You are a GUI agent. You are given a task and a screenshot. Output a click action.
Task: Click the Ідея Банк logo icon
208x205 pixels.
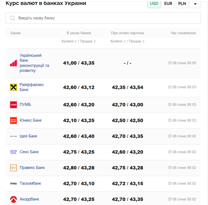tap(13, 136)
